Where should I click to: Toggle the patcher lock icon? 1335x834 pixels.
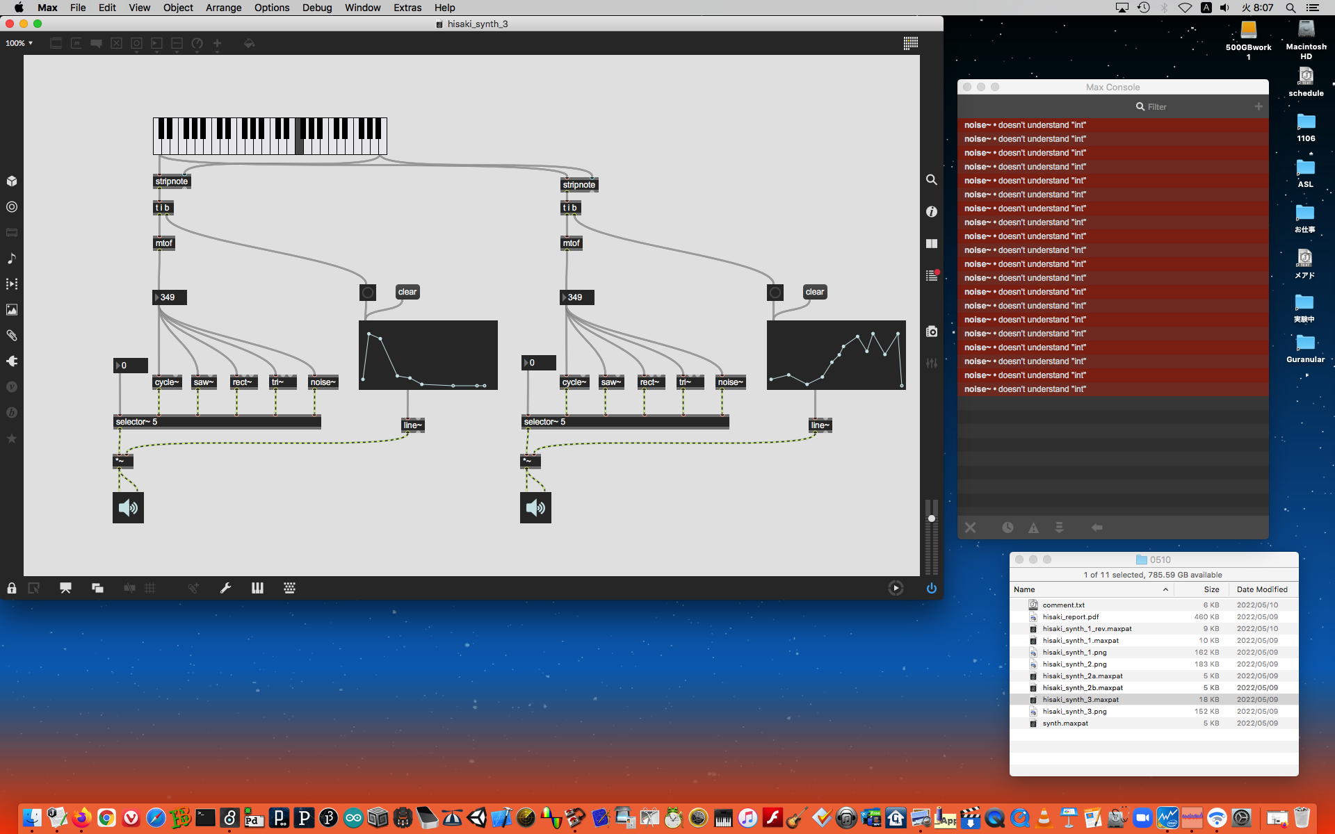pos(12,588)
